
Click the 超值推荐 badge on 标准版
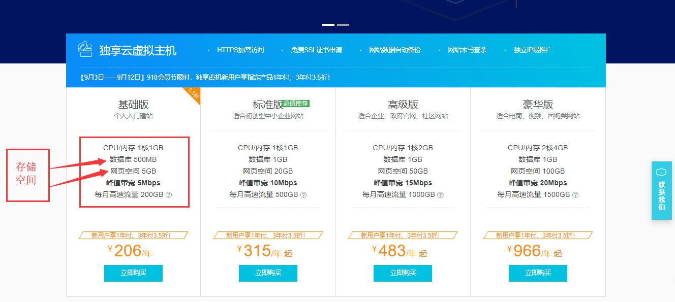coord(296,104)
